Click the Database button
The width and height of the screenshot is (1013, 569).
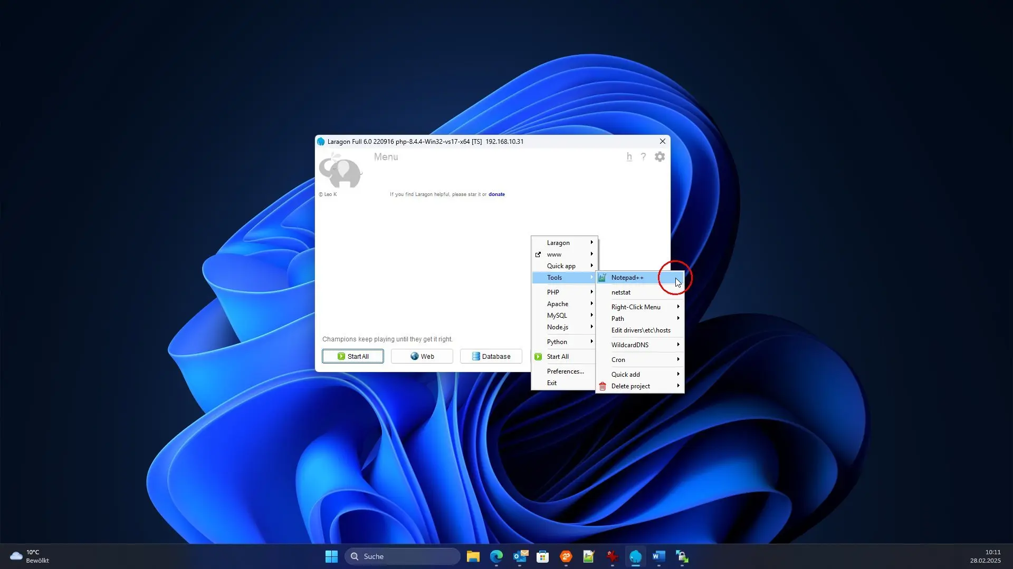pos(491,357)
